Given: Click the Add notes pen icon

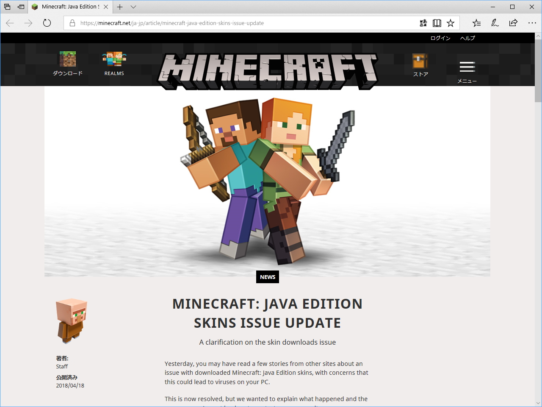Looking at the screenshot, I should click(x=495, y=23).
